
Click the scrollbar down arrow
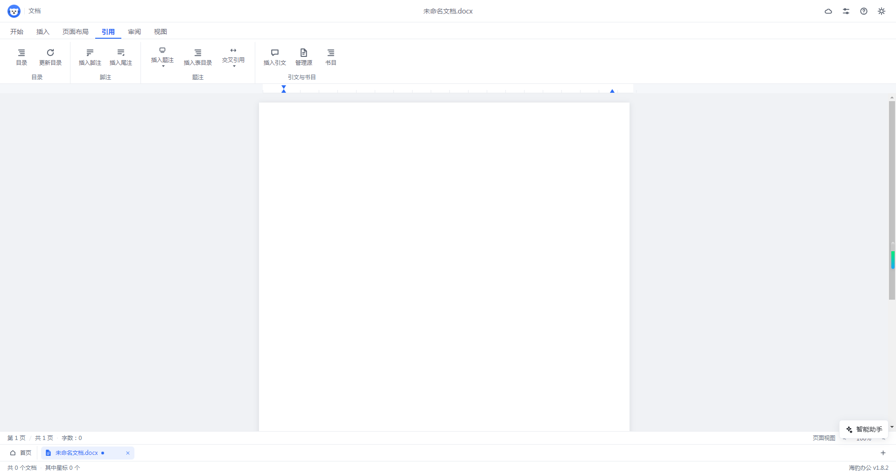[x=892, y=427]
